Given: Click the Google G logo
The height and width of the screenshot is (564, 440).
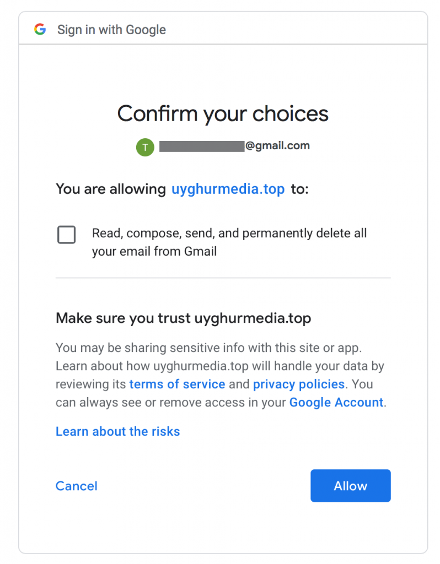Looking at the screenshot, I should click(x=40, y=29).
